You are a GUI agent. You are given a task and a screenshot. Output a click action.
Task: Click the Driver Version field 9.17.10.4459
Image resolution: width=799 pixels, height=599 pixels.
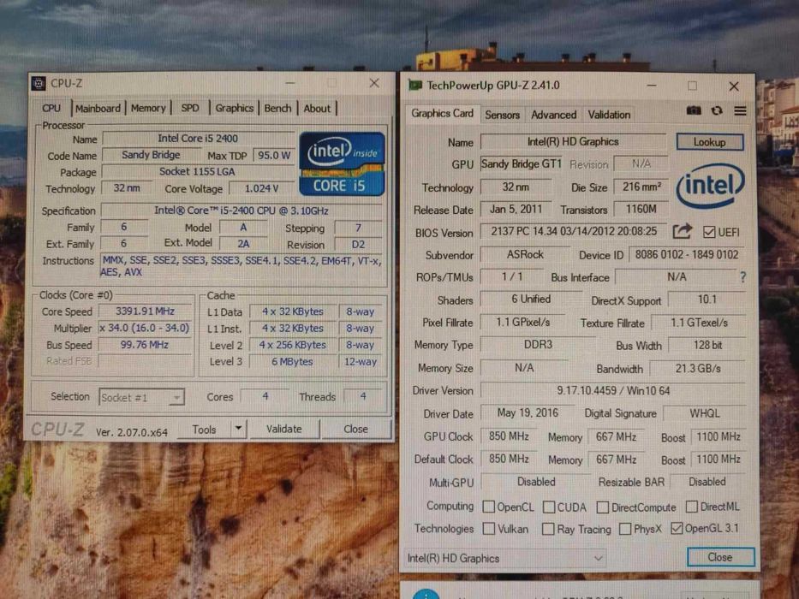pyautogui.click(x=613, y=391)
